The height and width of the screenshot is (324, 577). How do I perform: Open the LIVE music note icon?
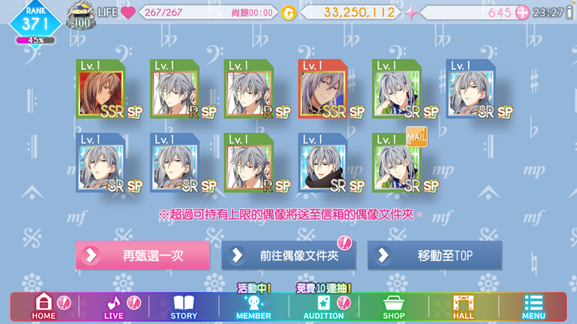(x=114, y=307)
